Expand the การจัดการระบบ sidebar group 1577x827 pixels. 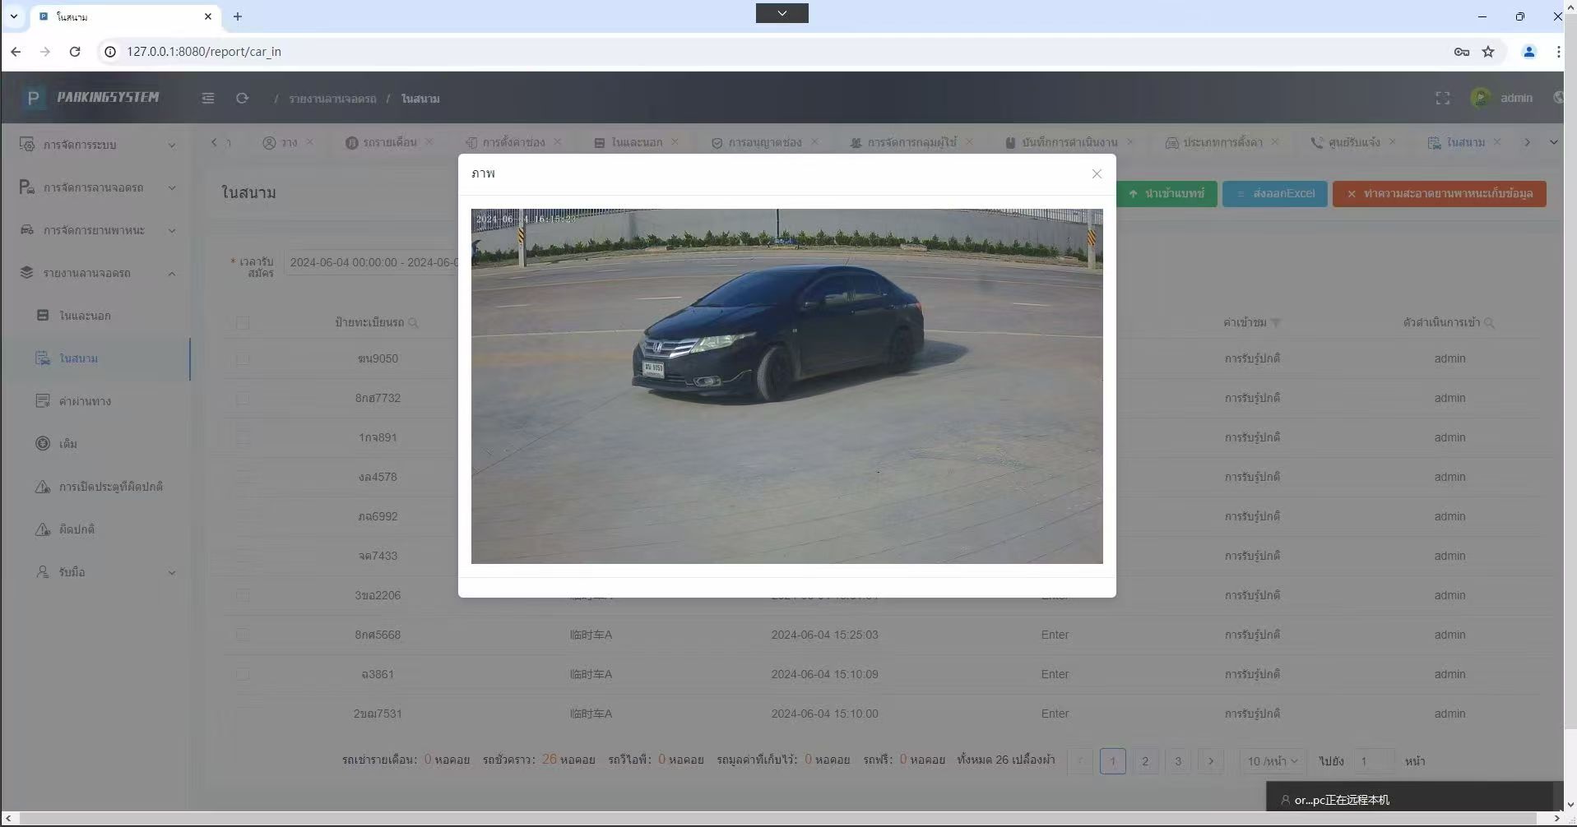[x=97, y=145]
